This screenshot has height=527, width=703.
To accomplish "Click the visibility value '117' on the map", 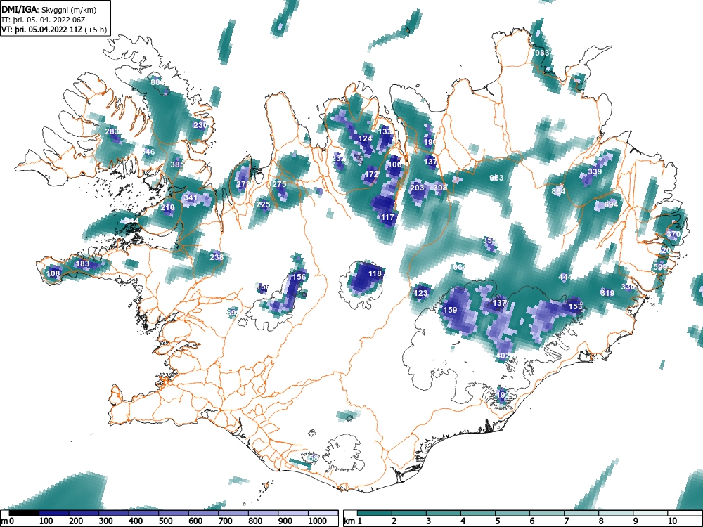I will click(387, 217).
